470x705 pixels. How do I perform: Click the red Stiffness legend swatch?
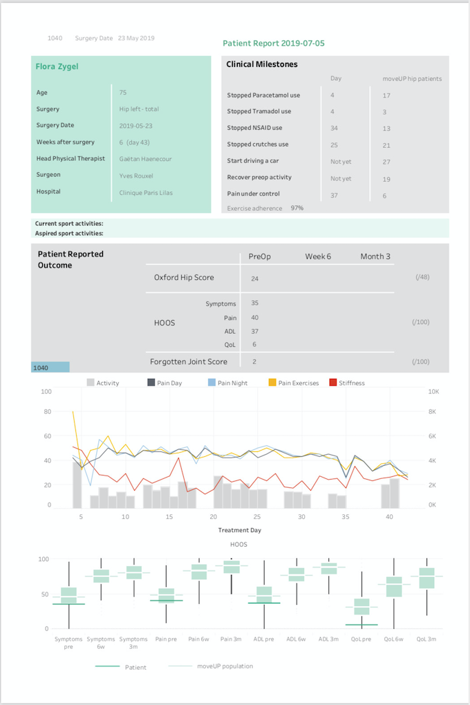pos(333,383)
